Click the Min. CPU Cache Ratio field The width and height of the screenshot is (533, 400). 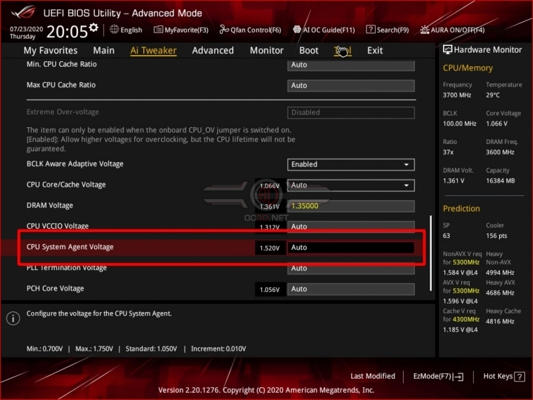click(x=351, y=65)
